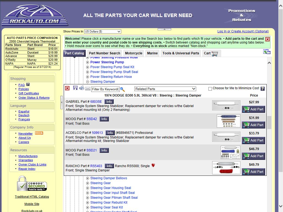
Task: Open the Warranties link
Action: [26, 160]
